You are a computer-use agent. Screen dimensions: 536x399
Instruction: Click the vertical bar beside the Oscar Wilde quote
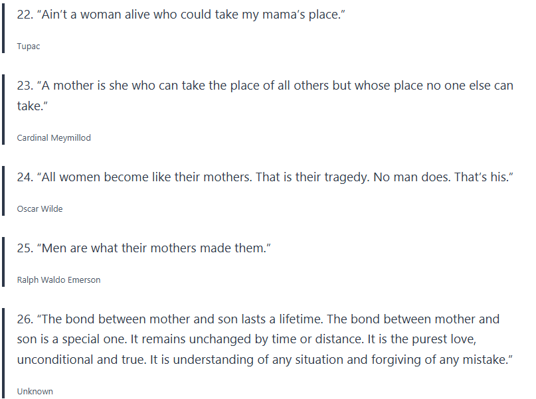coord(3,191)
